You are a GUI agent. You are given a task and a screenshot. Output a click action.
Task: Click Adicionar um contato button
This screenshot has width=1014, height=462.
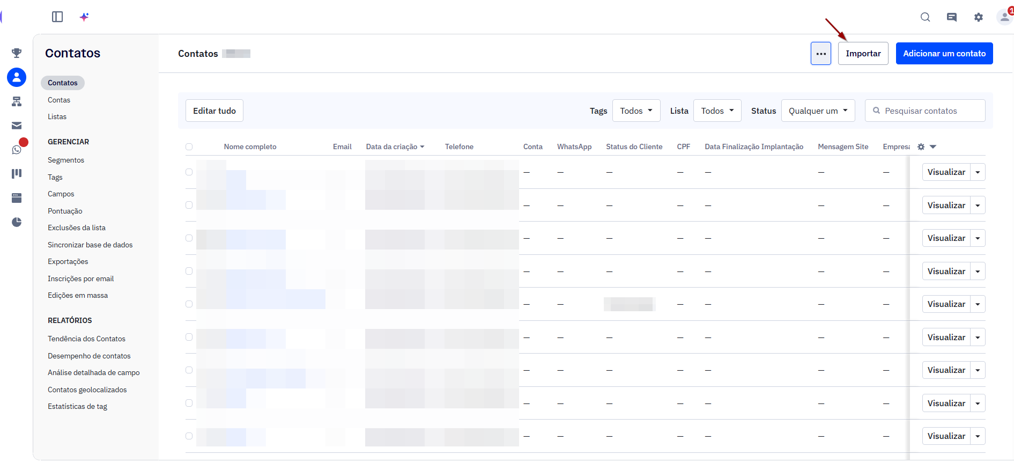(x=944, y=53)
